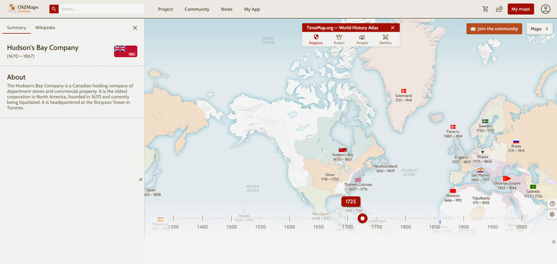Click Join the community button
This screenshot has width=557, height=264.
point(494,28)
